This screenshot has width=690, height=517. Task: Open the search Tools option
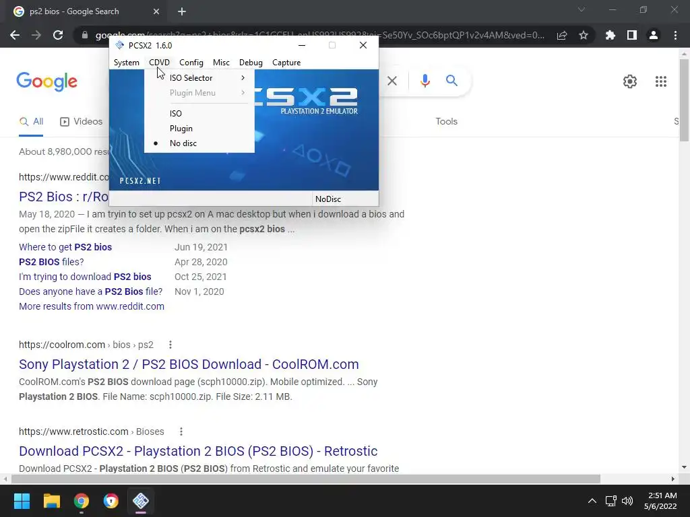[446, 122]
